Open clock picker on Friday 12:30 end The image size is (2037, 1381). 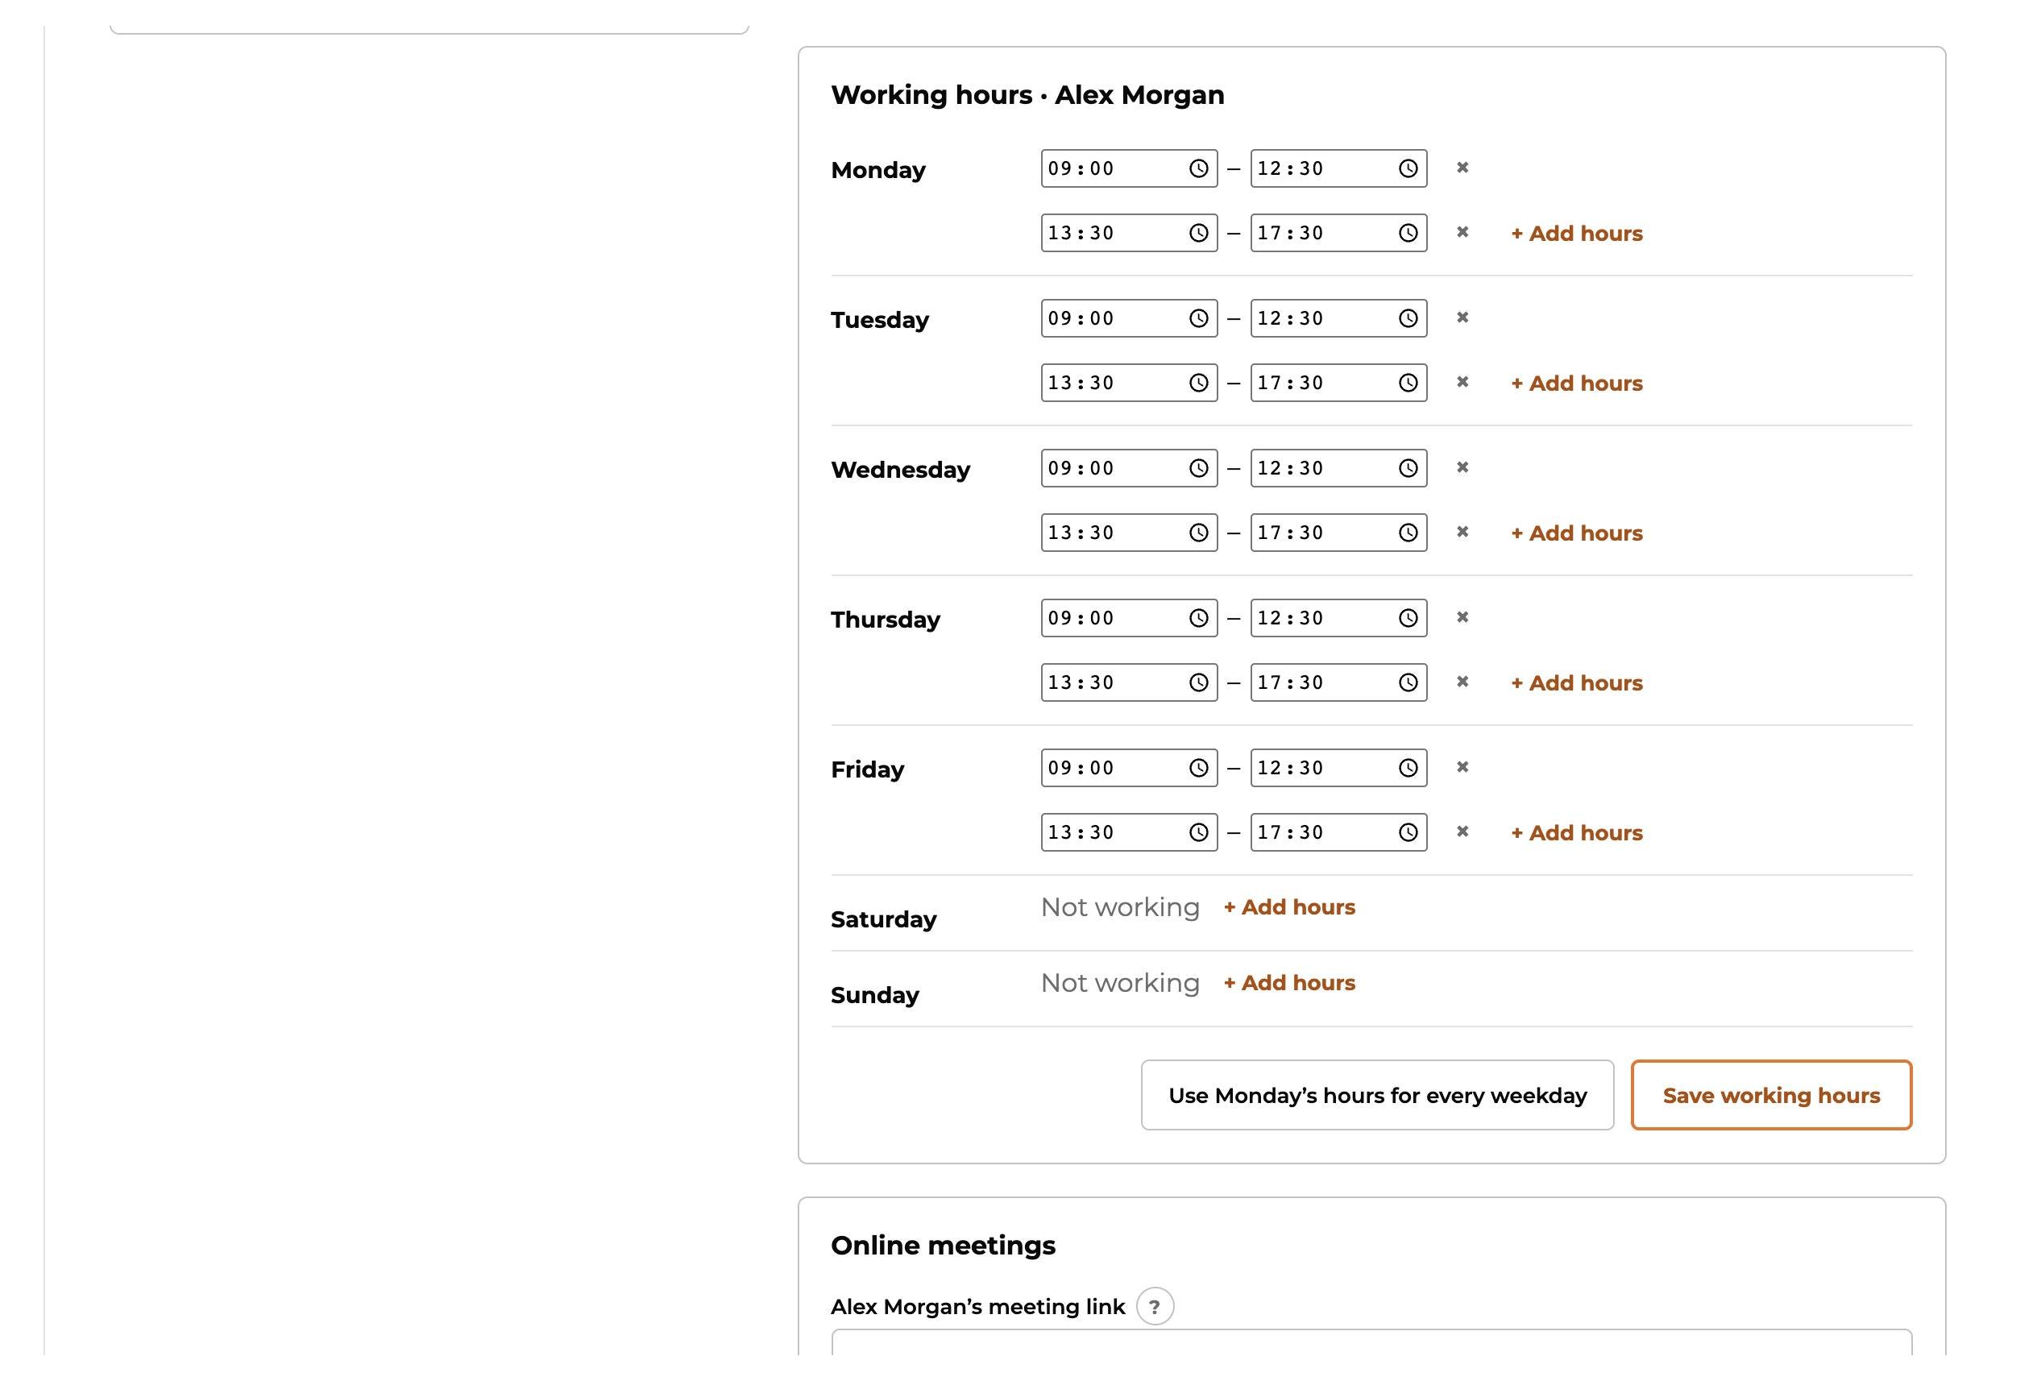click(1408, 768)
